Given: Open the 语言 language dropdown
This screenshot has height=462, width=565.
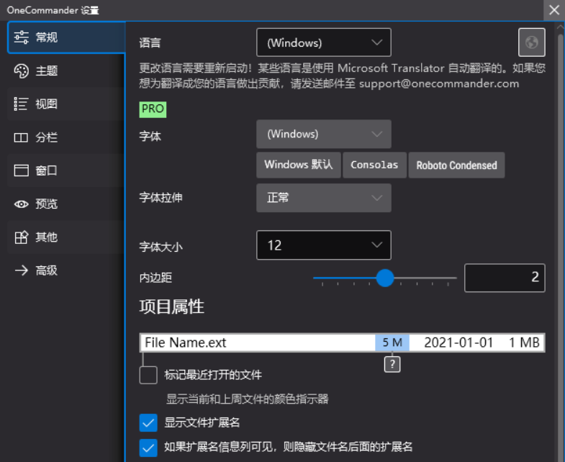Looking at the screenshot, I should [324, 42].
